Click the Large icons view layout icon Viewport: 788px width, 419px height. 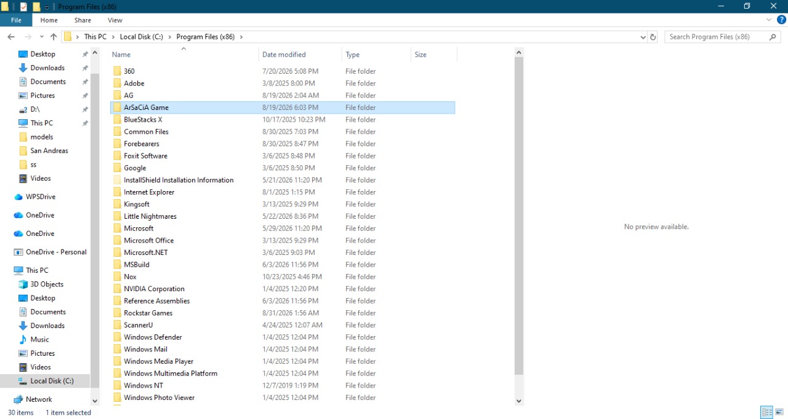coord(780,412)
